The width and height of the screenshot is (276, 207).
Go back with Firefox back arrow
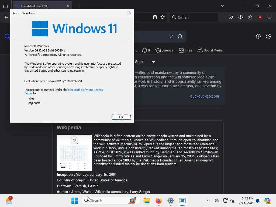[6, 18]
